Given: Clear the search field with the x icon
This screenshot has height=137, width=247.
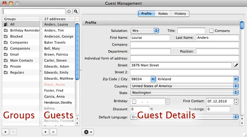Looking at the screenshot, I should 69,11.
